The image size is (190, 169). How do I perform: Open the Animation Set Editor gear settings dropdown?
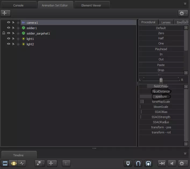pos(183,13)
